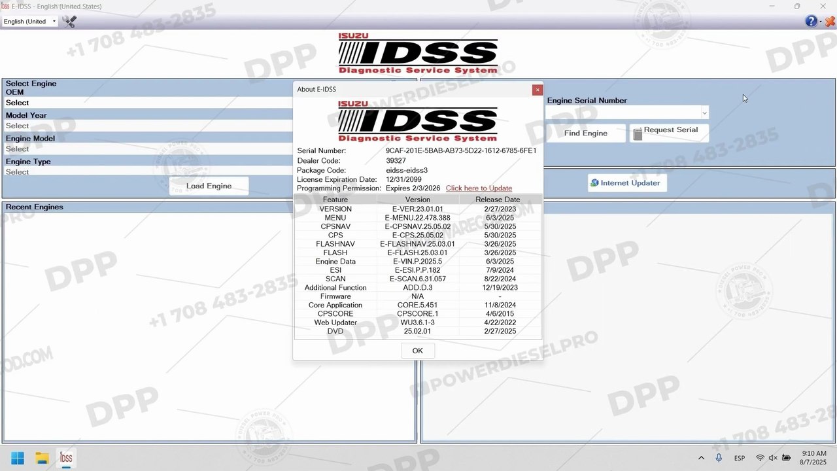Click the CPSCORE.1 version cell
This screenshot has width=837, height=471.
click(x=418, y=314)
